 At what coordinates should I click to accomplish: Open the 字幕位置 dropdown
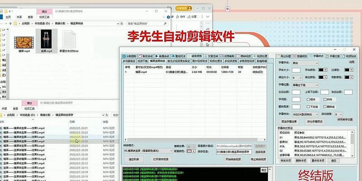pyautogui.click(x=305, y=85)
